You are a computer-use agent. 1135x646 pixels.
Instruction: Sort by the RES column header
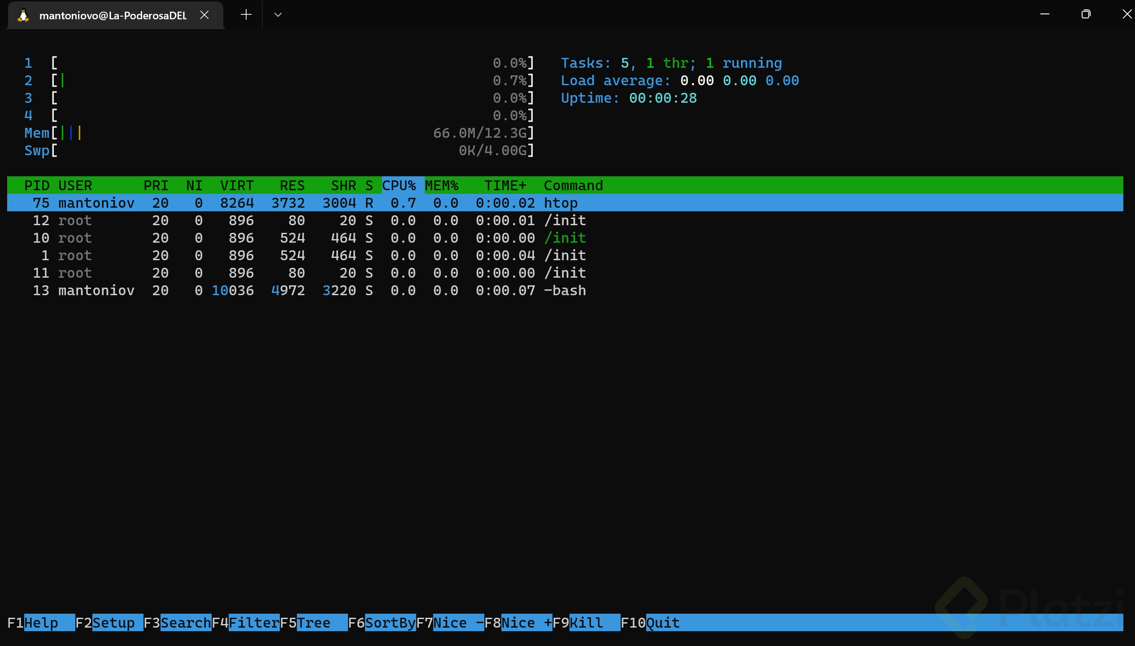coord(292,185)
